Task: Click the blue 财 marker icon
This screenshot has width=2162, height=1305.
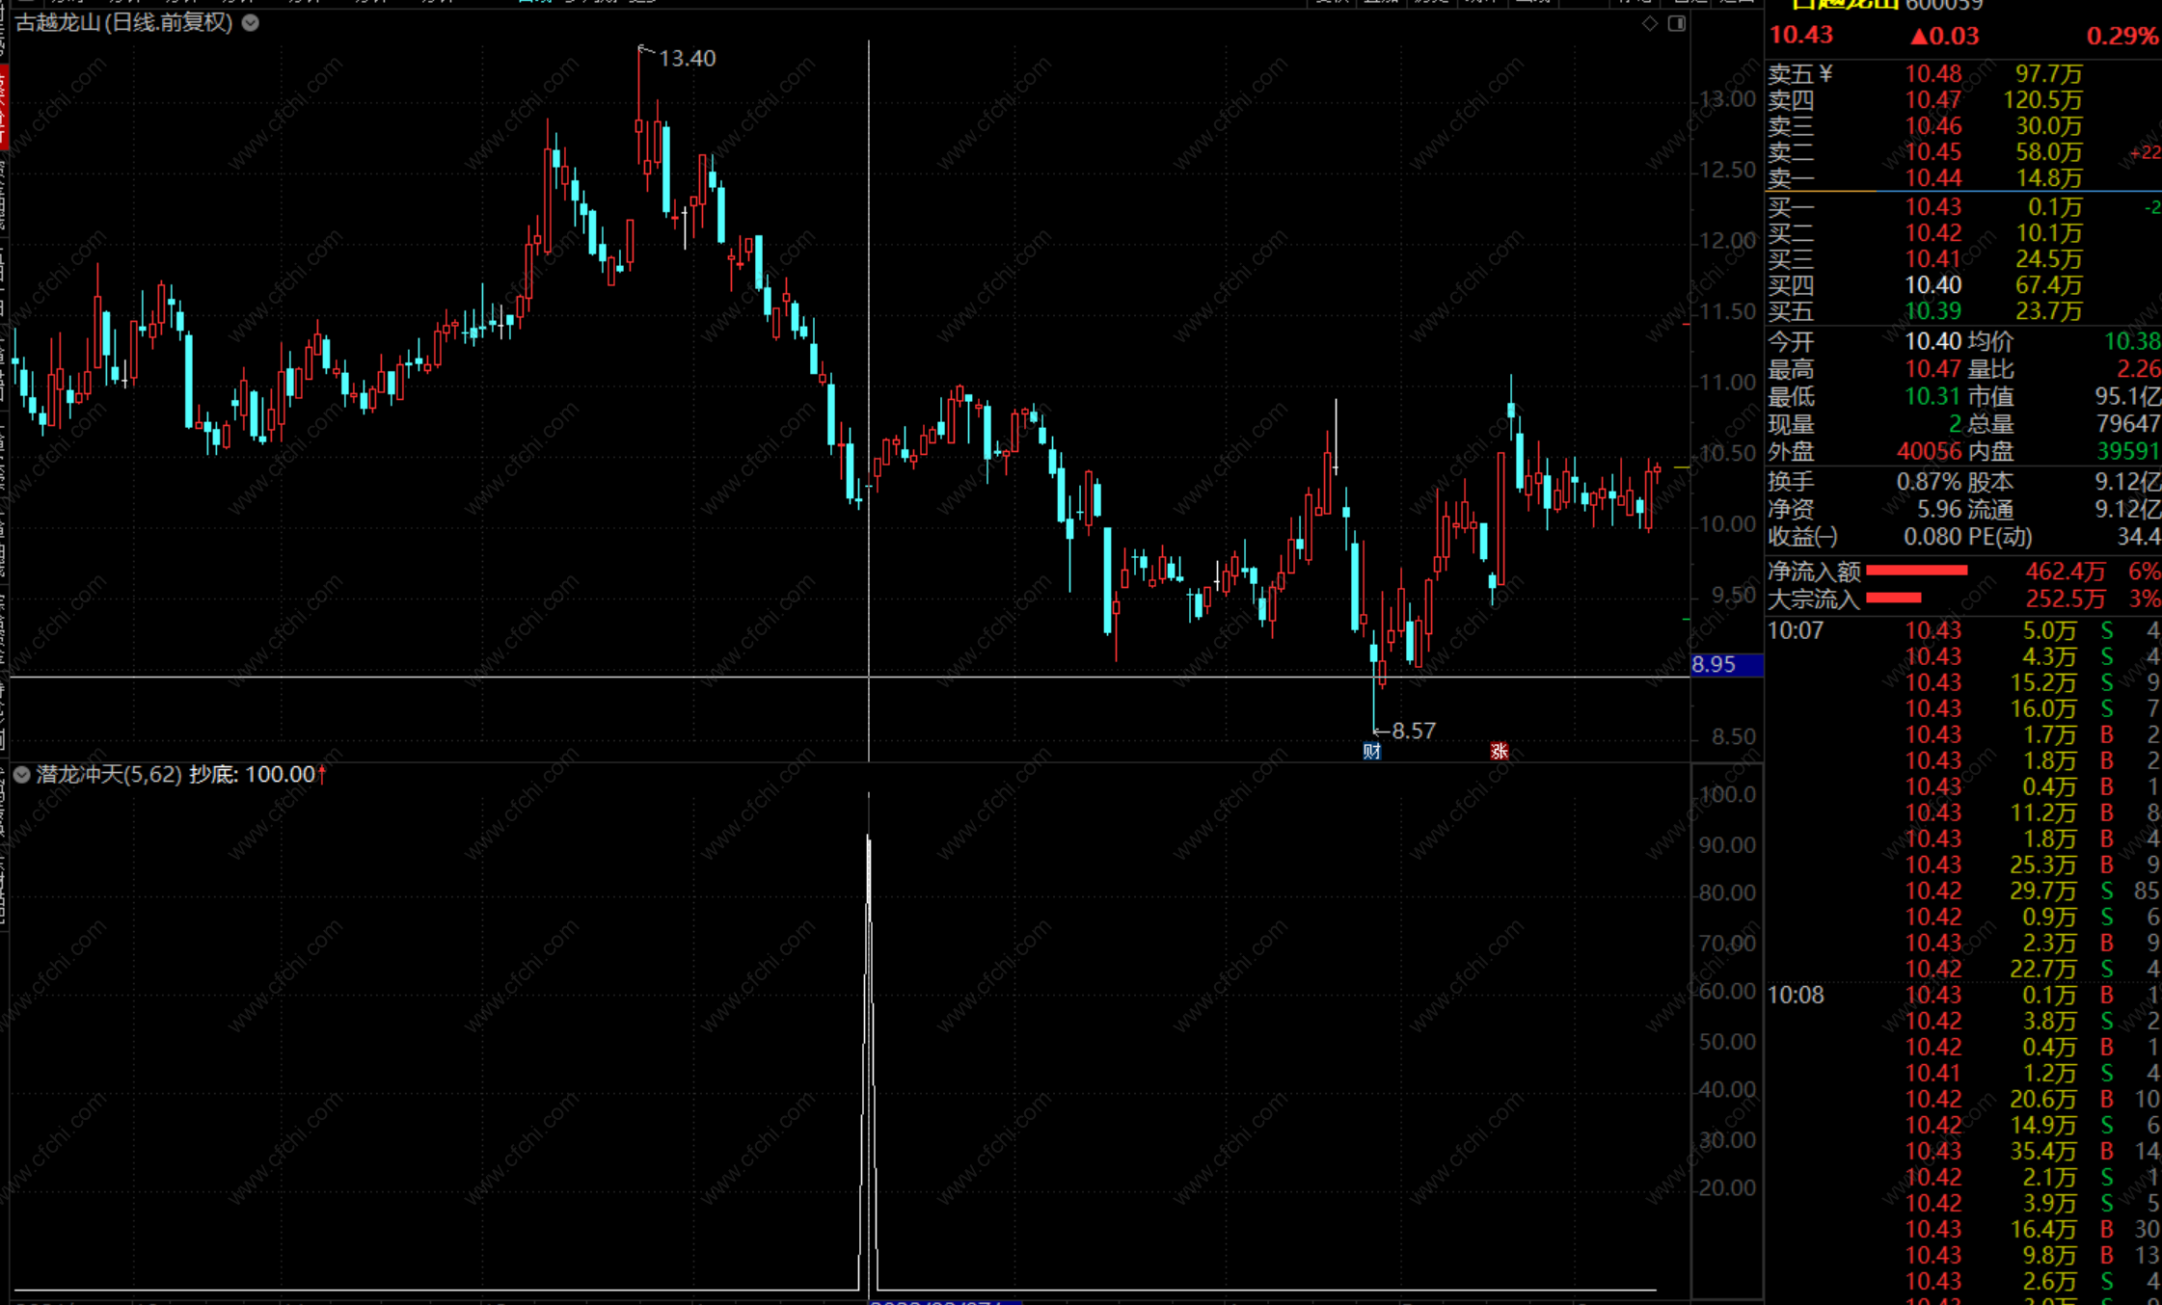Action: pyautogui.click(x=1371, y=751)
